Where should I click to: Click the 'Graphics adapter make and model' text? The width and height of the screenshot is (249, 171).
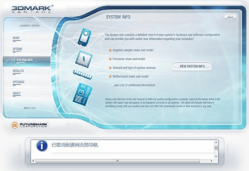click(x=133, y=50)
